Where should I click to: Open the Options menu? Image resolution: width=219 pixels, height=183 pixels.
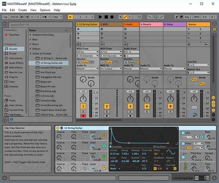tap(45, 10)
